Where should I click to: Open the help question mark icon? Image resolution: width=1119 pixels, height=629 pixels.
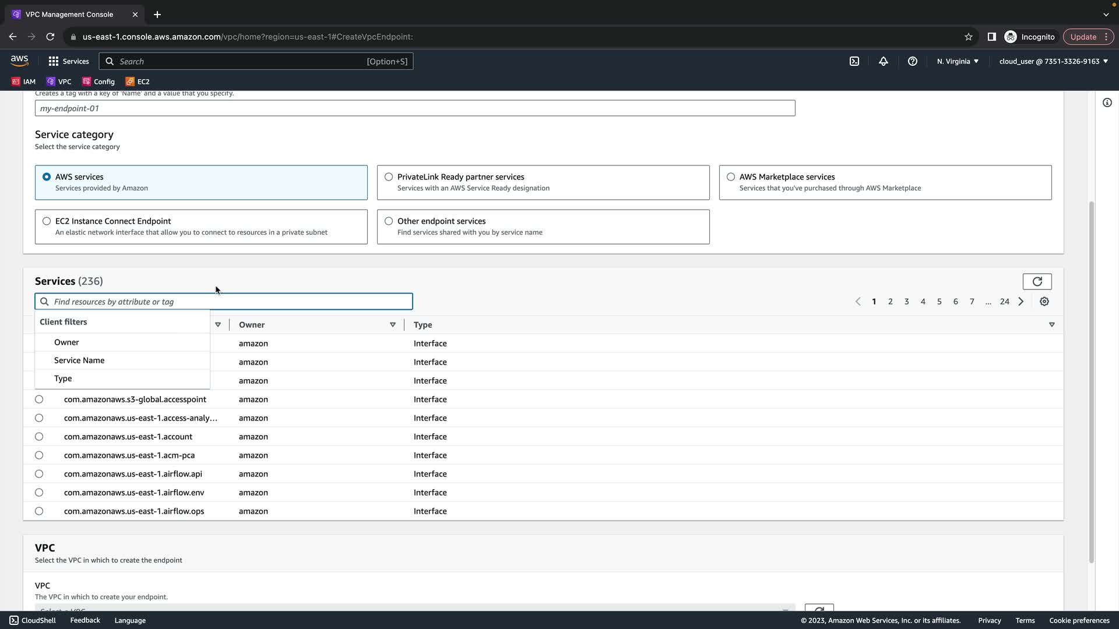click(x=912, y=61)
